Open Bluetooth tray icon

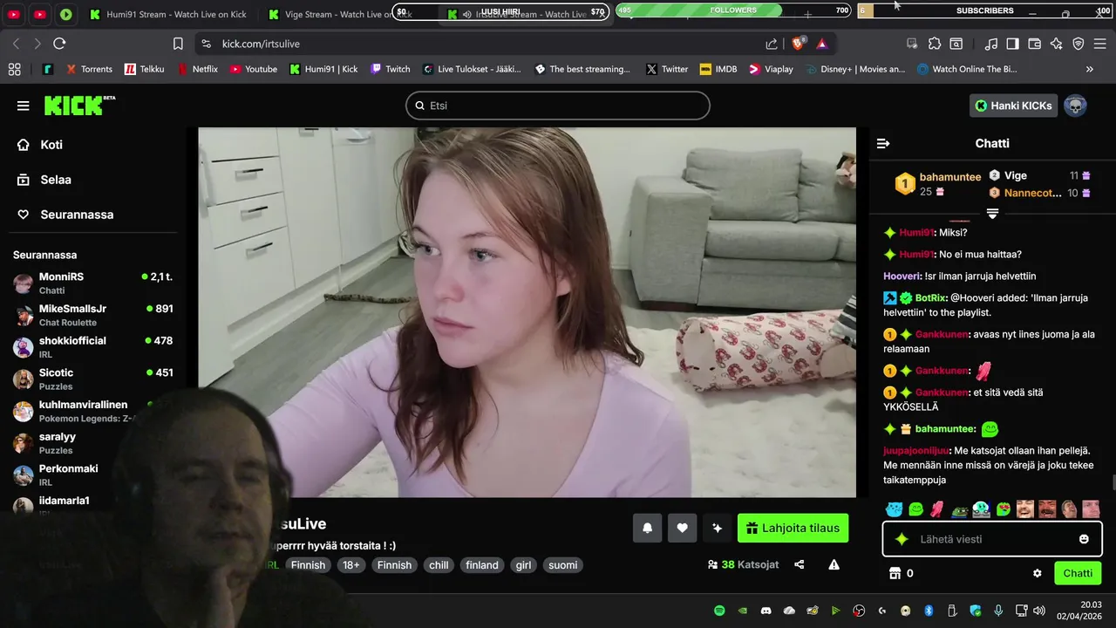929,611
